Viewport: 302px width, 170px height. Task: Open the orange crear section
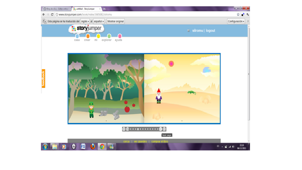pos(87,38)
